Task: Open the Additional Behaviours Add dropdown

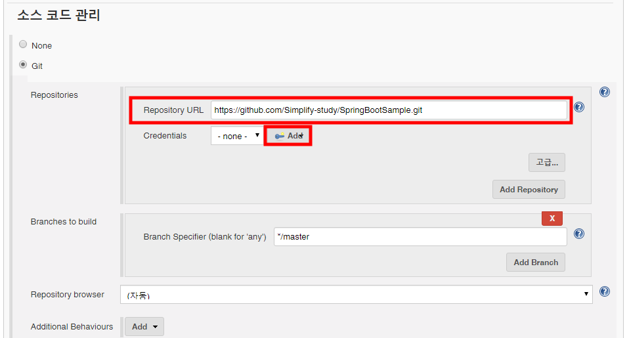Action: (144, 327)
